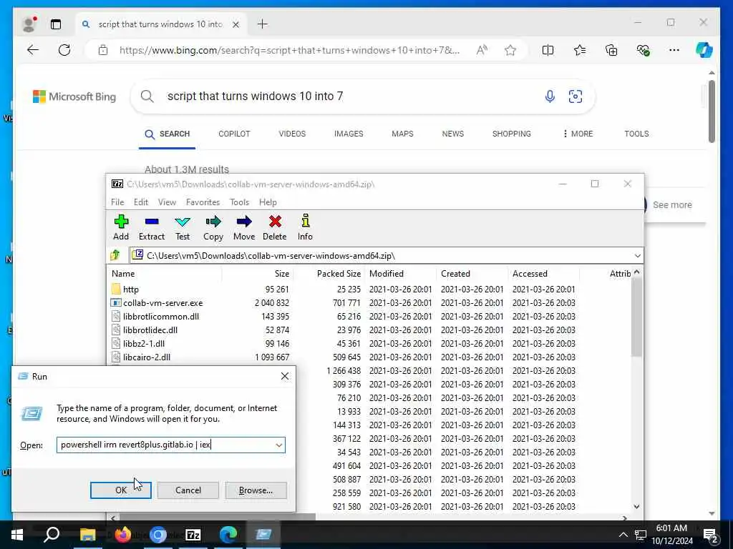
Task: Open the 7-Zip Help menu
Action: 268,202
